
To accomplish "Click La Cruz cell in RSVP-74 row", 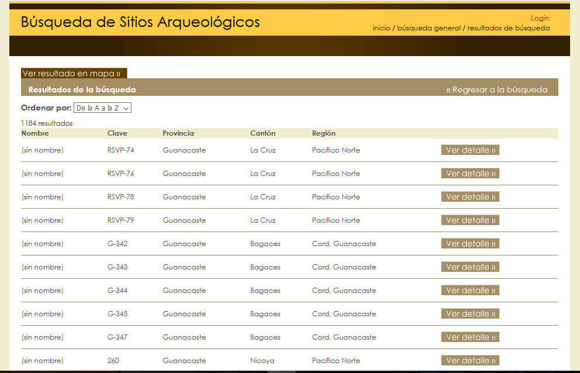I will [x=263, y=150].
